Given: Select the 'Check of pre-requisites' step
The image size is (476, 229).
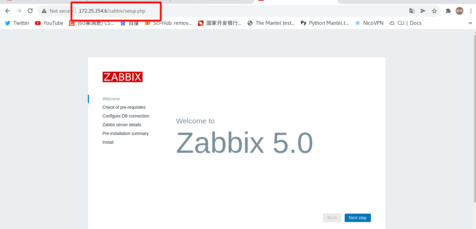Looking at the screenshot, I should (x=124, y=107).
